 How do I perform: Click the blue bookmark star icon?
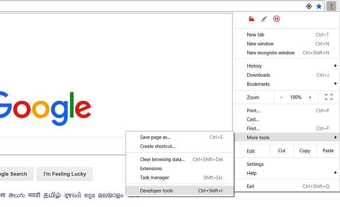[319, 6]
